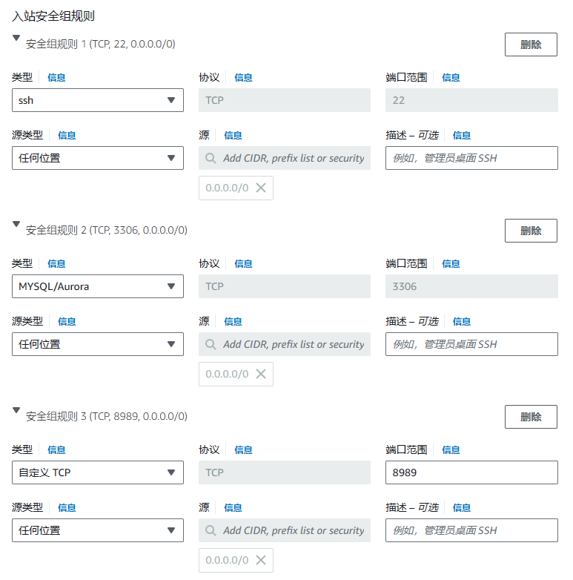This screenshot has height=580, width=573.
Task: Delete security group rule 2
Action: 531,231
